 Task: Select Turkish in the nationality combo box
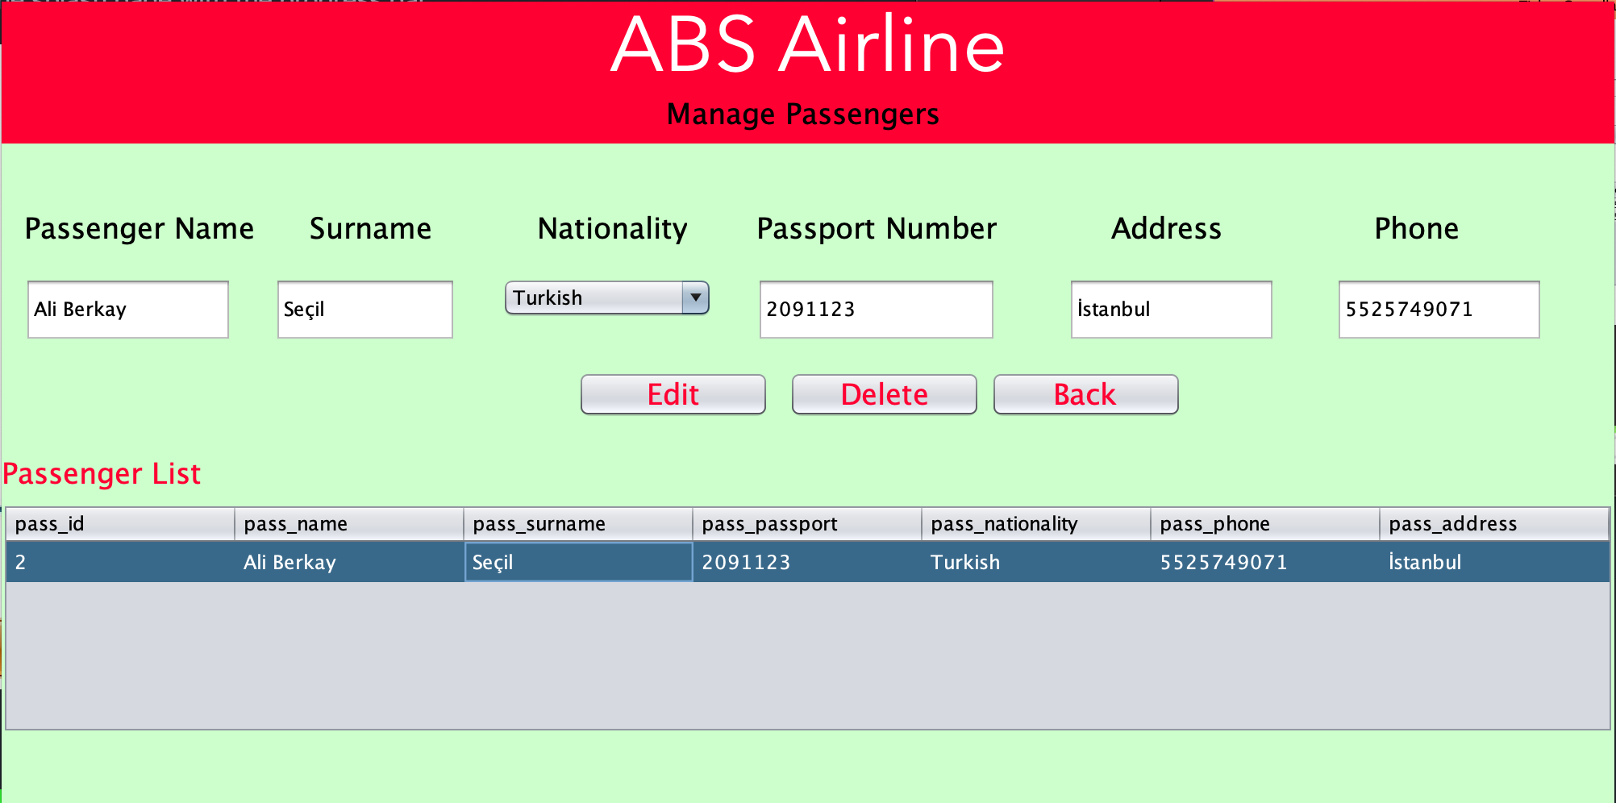pos(597,297)
